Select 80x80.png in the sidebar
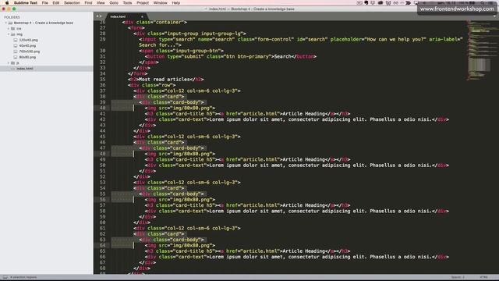This screenshot has height=281, width=499. (x=27, y=57)
